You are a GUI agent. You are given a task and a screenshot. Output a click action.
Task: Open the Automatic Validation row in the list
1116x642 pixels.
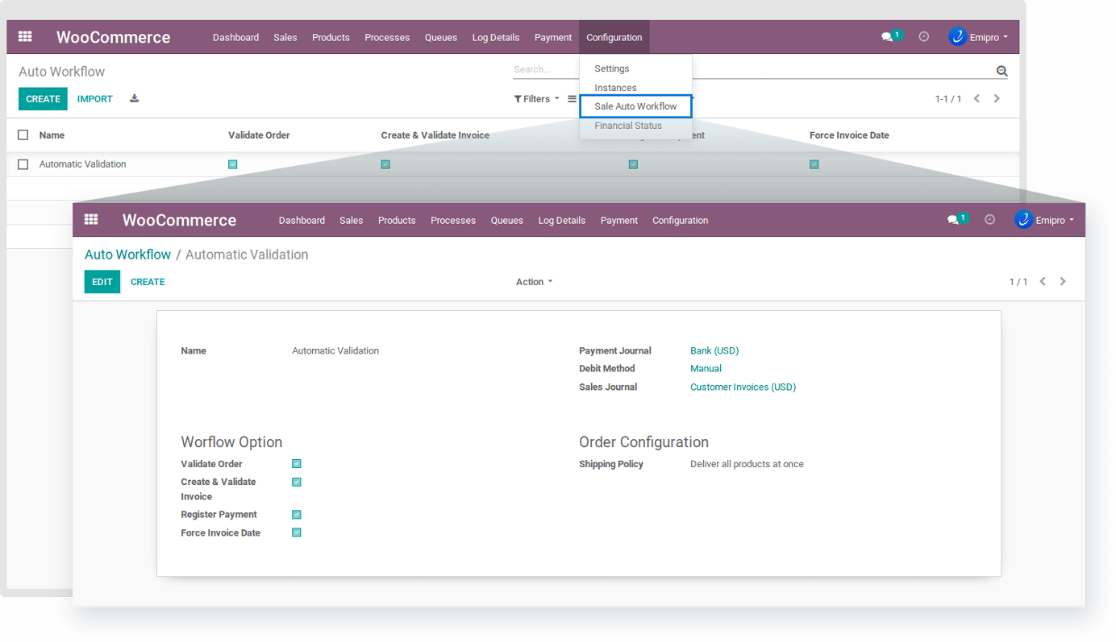click(513, 164)
